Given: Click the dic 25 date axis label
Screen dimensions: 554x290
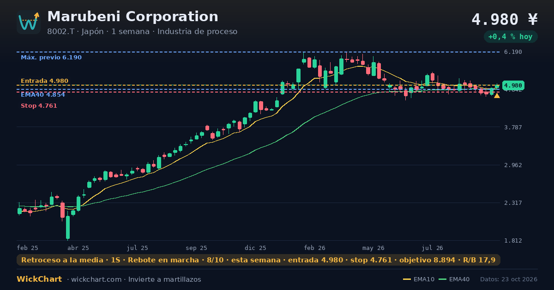Looking at the screenshot, I should 256,248.
